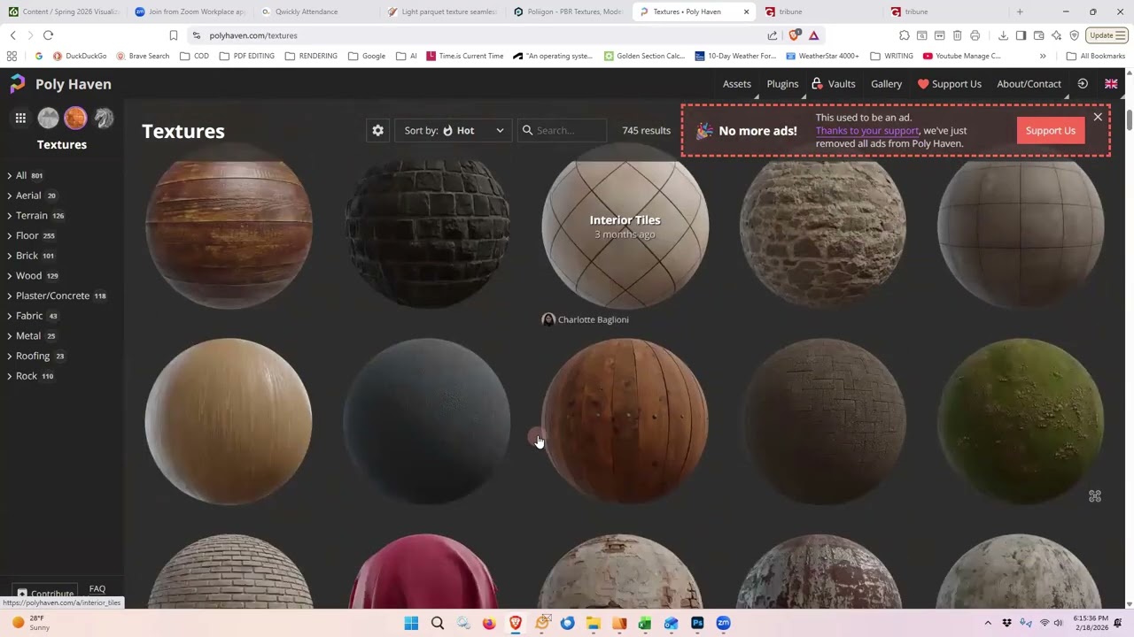Open the mossy green ground texture thumbnail
Viewport: 1134px width, 637px height.
coord(1021,421)
